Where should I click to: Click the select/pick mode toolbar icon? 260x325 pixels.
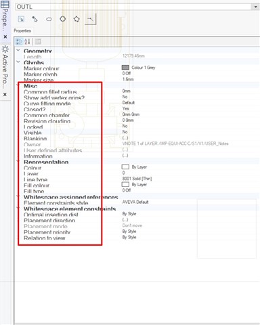tap(21, 20)
